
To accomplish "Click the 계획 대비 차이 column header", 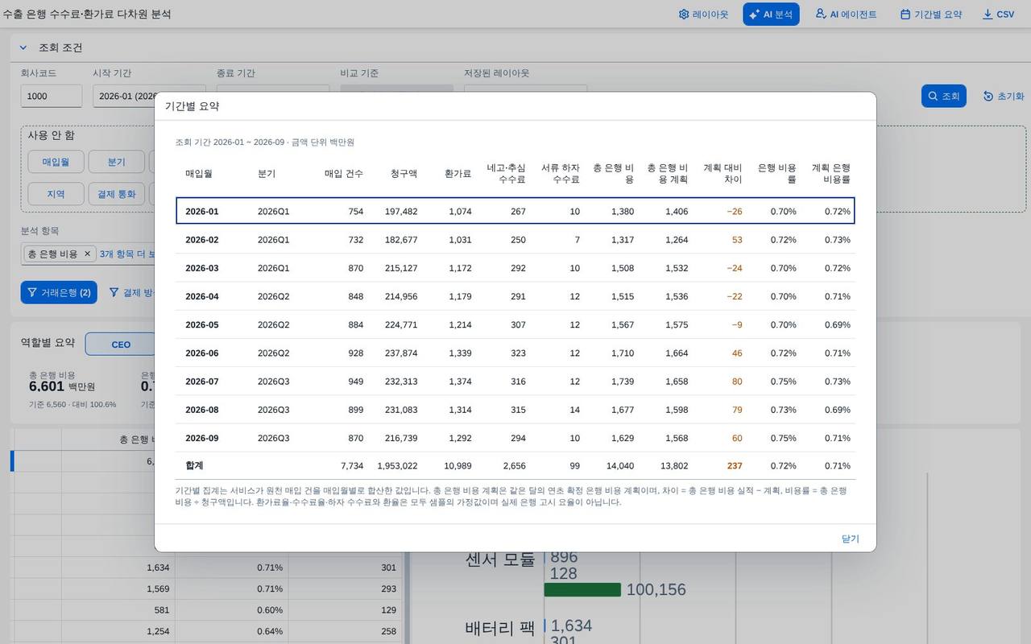I will tap(723, 173).
